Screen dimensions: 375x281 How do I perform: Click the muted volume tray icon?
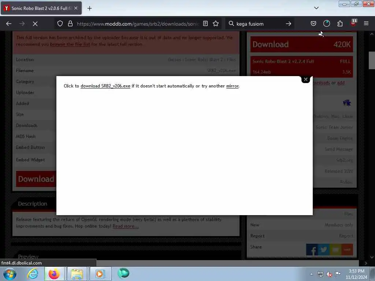tap(329, 274)
